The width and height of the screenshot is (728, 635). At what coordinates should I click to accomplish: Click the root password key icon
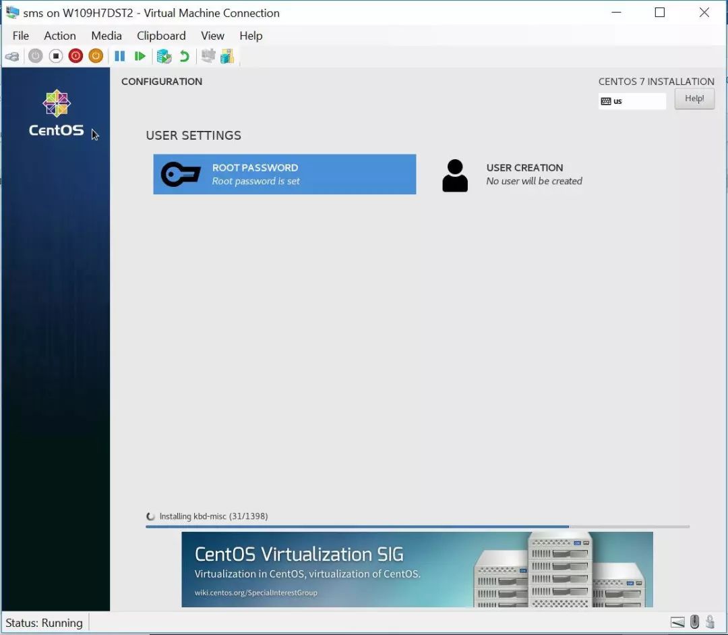(181, 174)
